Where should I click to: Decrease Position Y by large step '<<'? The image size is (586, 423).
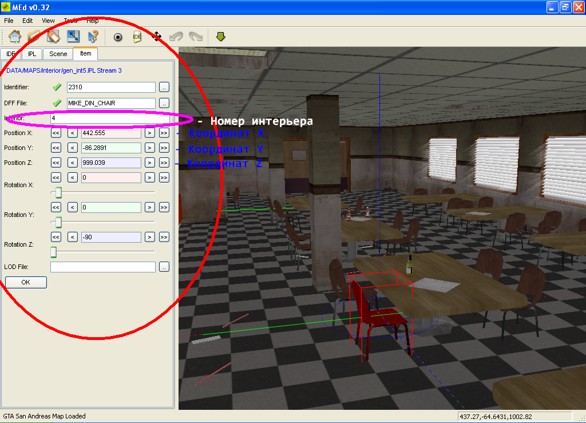coord(56,148)
